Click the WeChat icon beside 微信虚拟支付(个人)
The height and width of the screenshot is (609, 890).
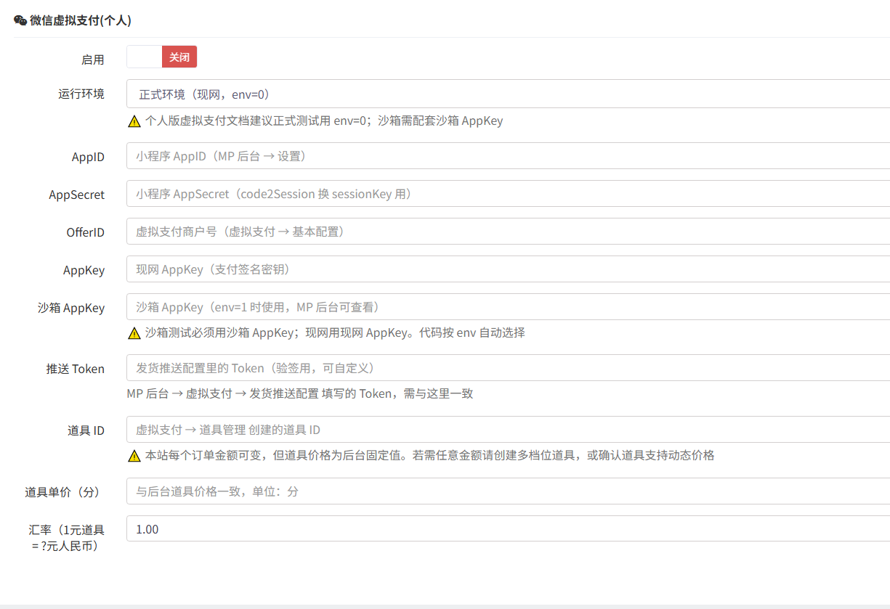(x=20, y=20)
